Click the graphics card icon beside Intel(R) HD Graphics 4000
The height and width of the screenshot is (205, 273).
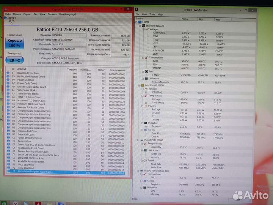click(141, 171)
